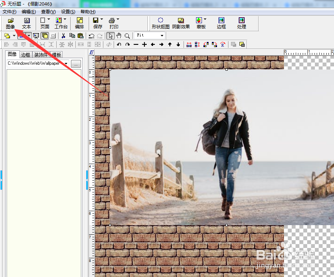
Task: Flip vertically with red vertical arrows icon
Action: coord(197,44)
